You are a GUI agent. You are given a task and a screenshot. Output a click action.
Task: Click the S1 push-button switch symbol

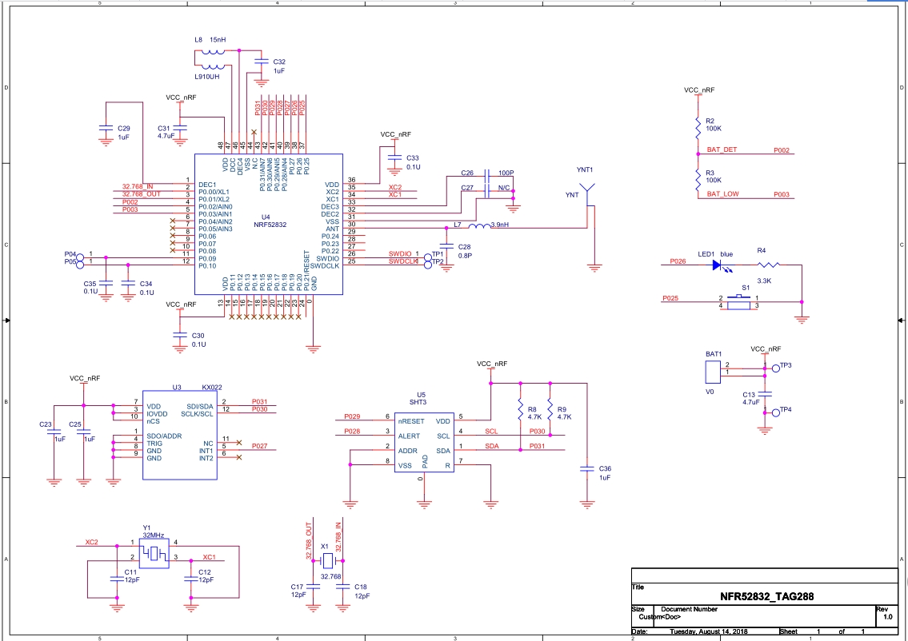click(738, 302)
